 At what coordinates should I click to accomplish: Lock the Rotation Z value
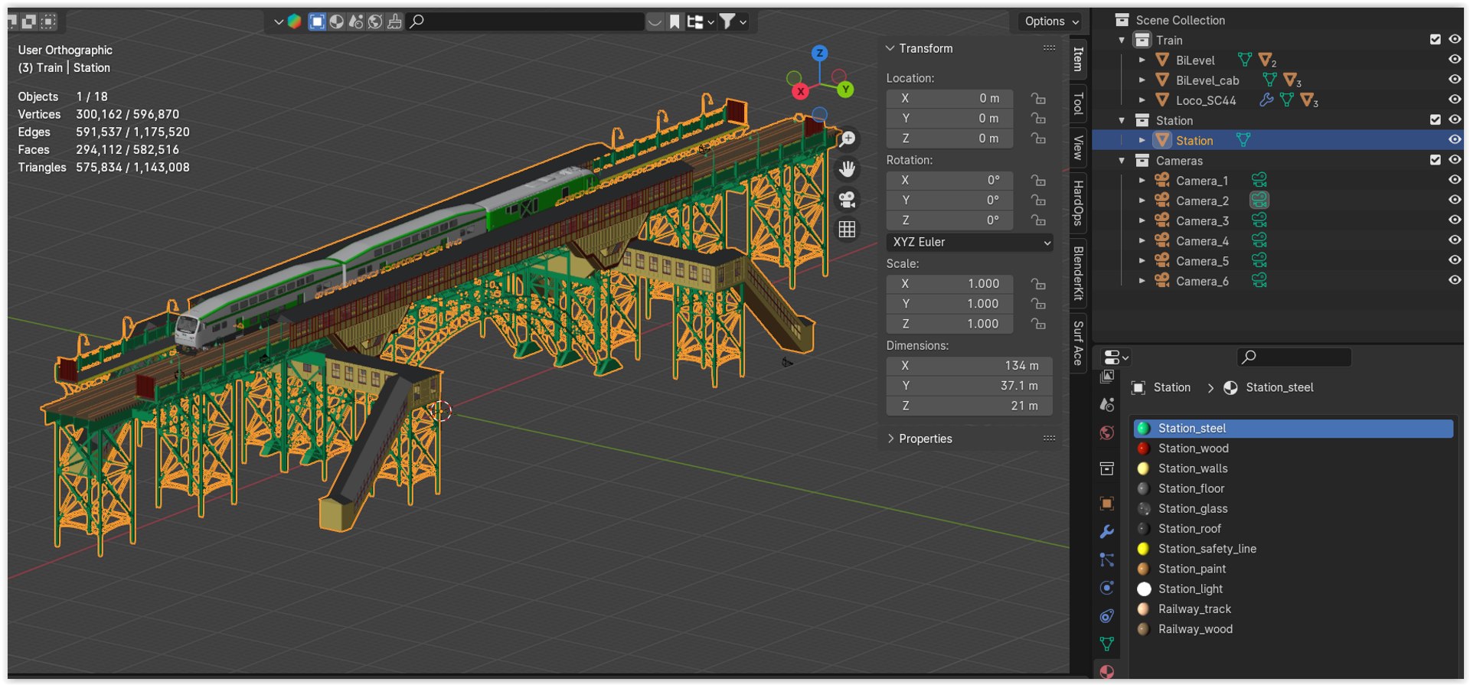pyautogui.click(x=1038, y=220)
